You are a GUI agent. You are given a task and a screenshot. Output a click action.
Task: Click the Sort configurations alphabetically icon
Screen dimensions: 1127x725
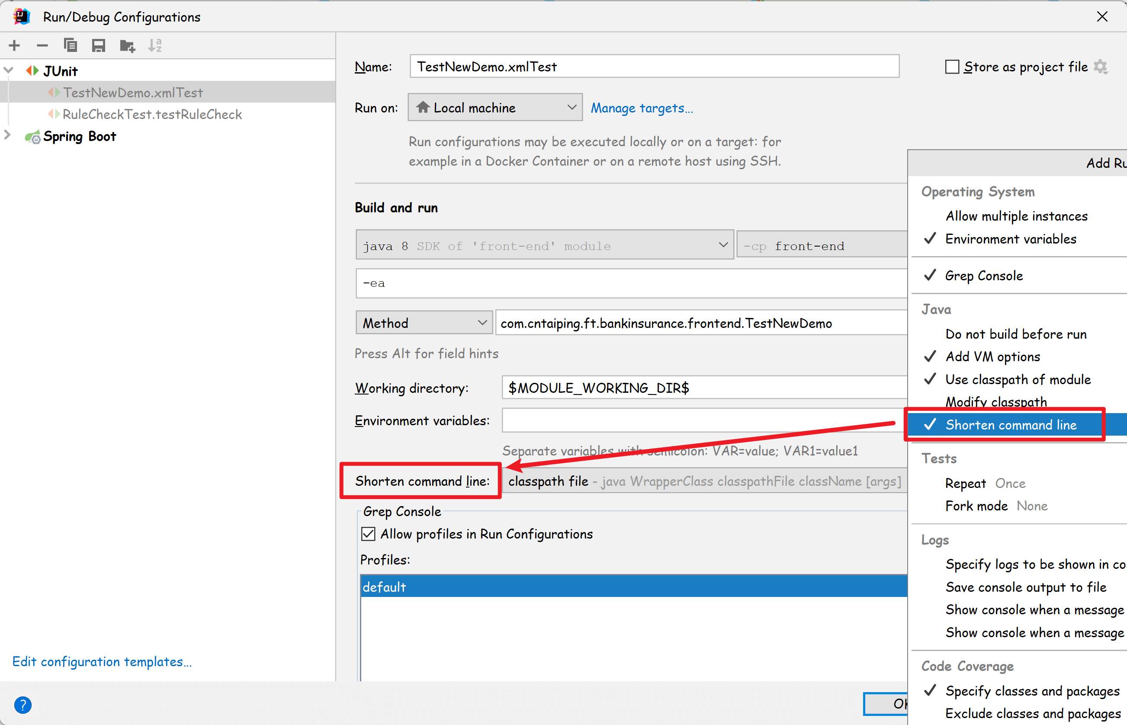(155, 46)
